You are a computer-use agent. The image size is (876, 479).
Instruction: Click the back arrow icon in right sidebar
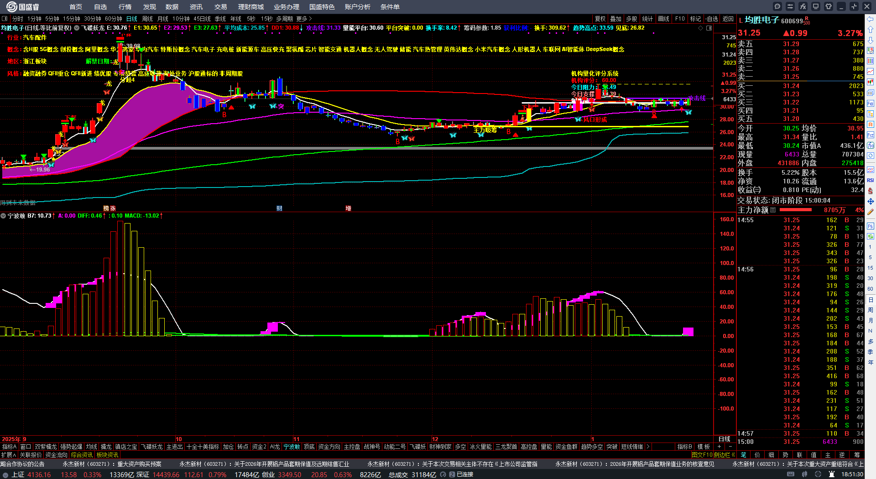871,19
